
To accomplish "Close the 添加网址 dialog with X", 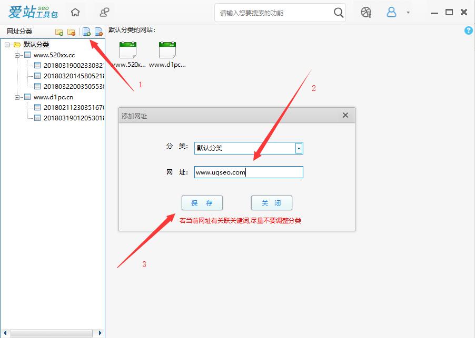I will tap(345, 115).
